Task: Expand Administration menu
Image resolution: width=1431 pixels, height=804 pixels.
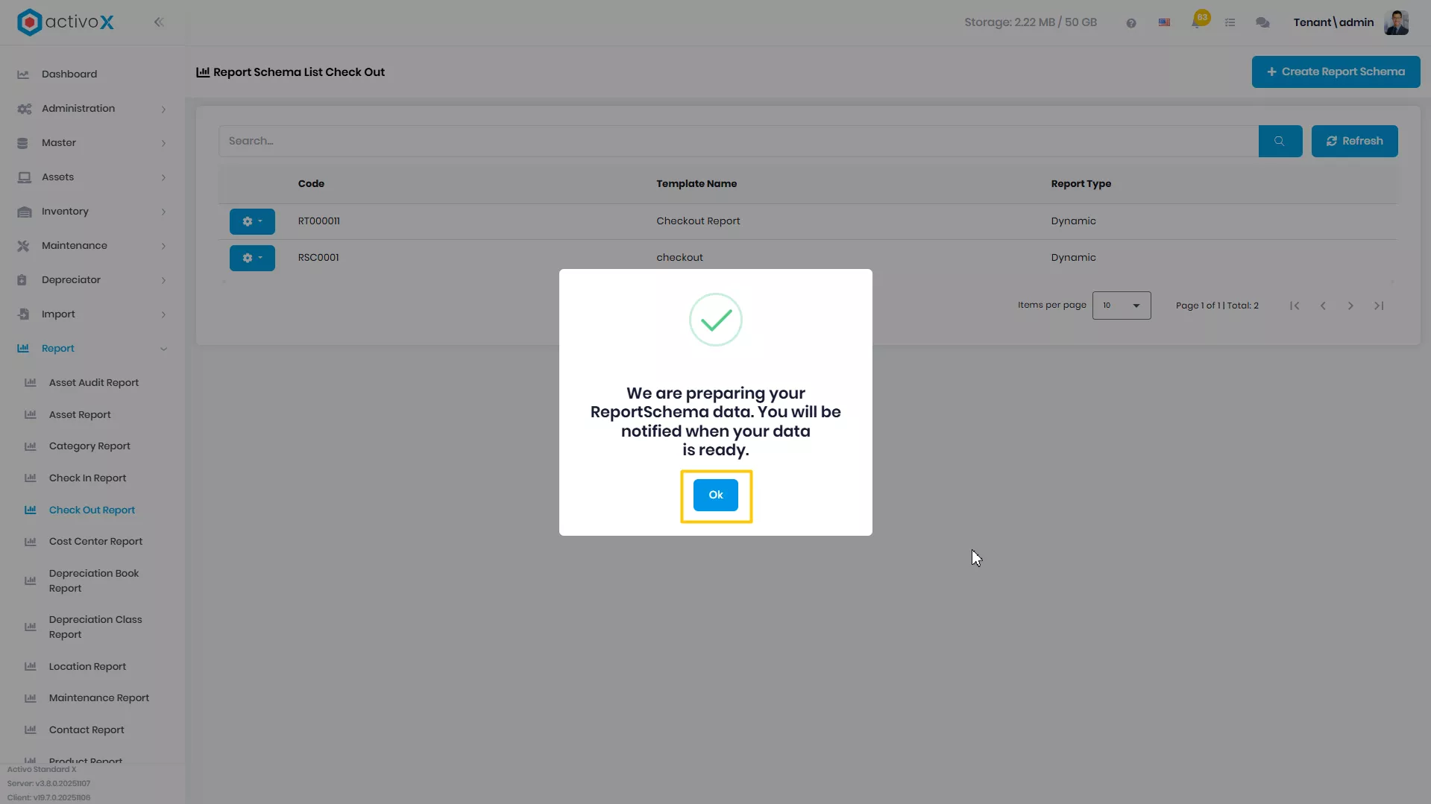Action: (92, 109)
